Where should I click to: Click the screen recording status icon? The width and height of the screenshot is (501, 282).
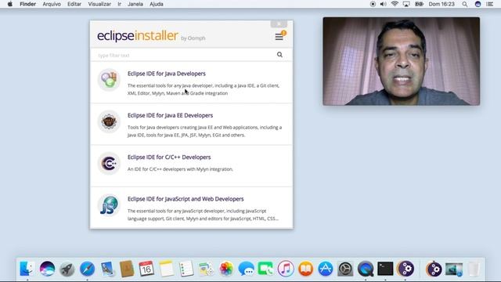click(373, 4)
